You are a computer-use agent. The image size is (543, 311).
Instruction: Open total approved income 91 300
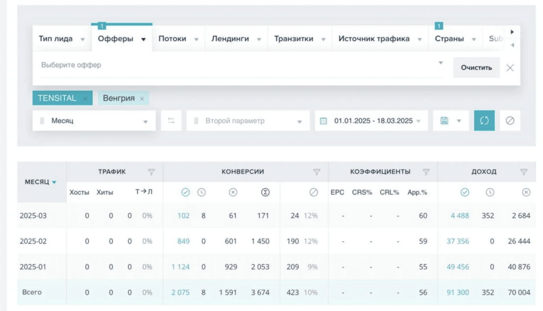click(x=458, y=292)
